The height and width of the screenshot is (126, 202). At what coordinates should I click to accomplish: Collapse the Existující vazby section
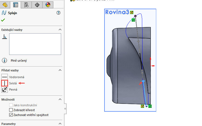(x=60, y=30)
